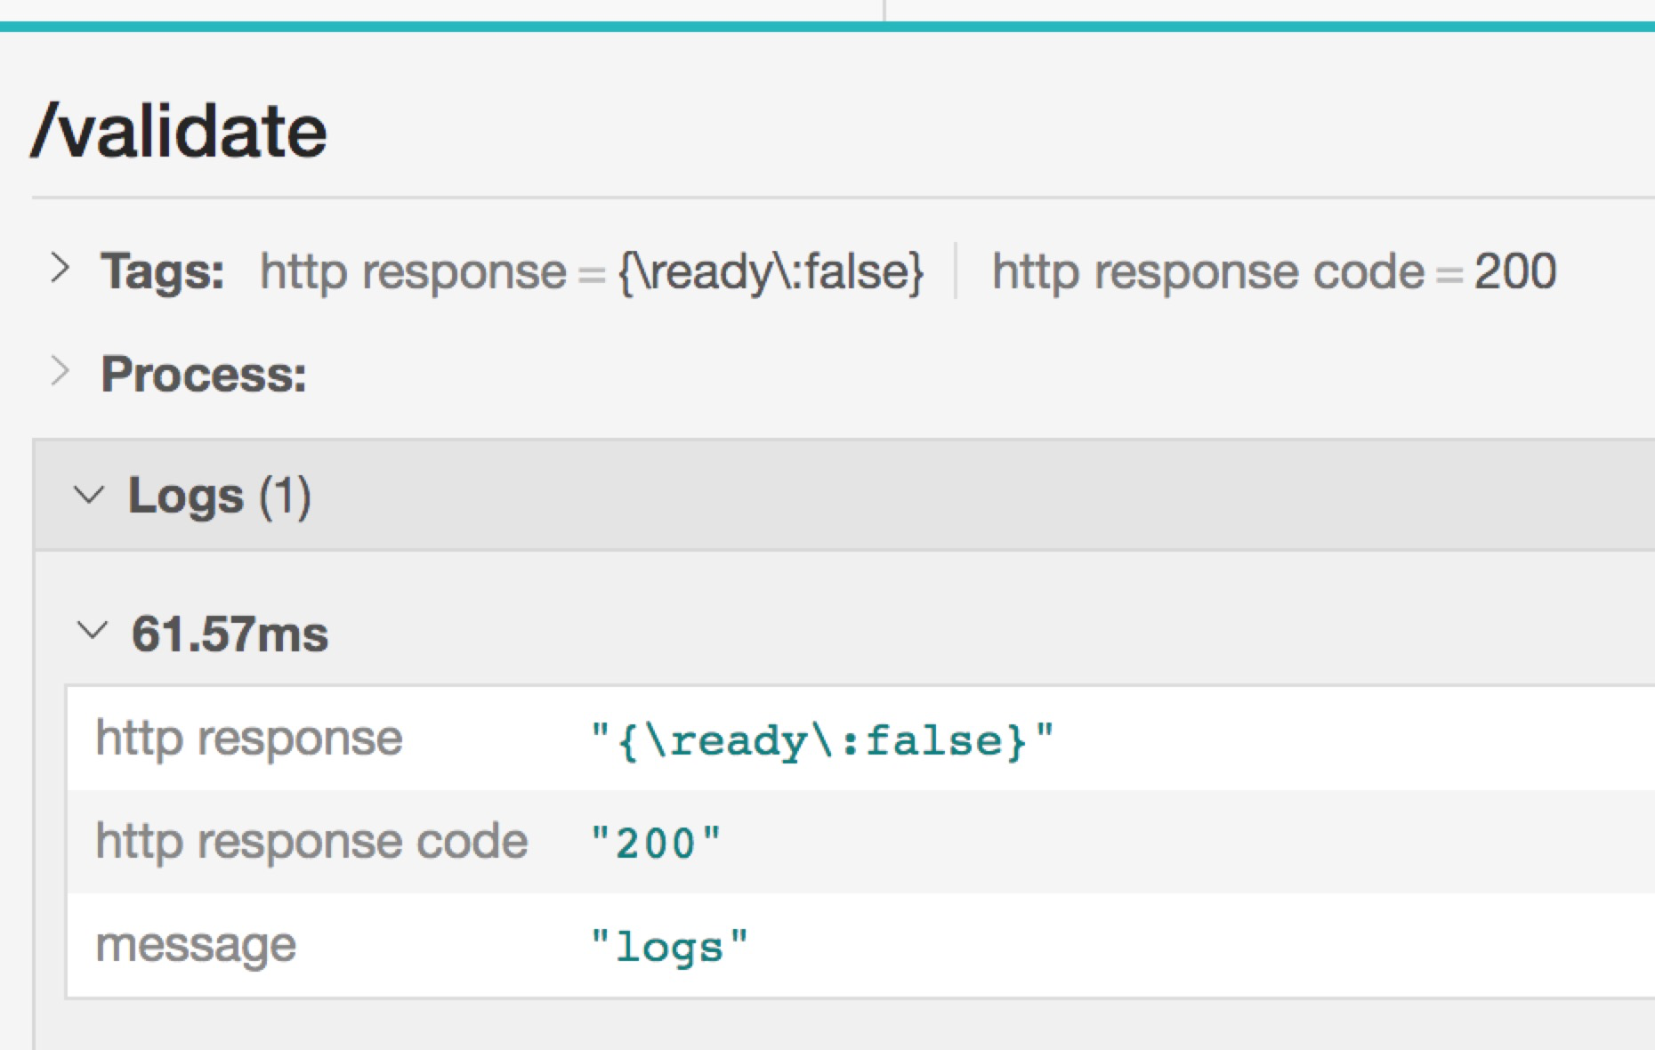Click the http response code key in log table
1655x1050 pixels.
point(312,841)
